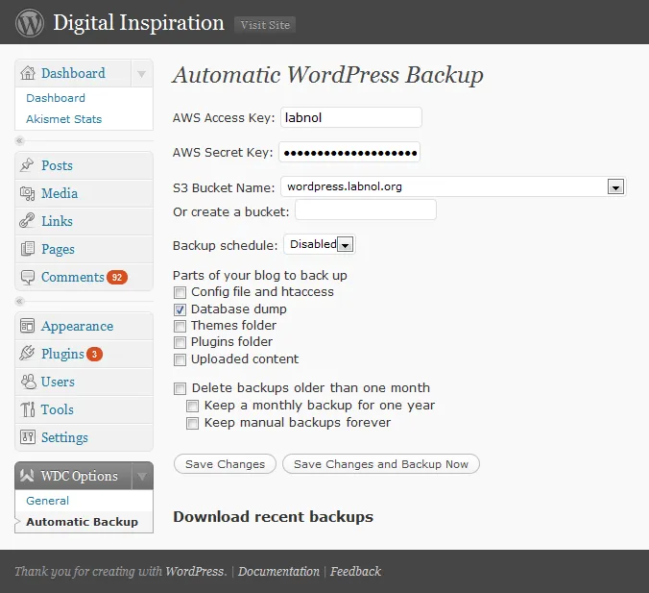The height and width of the screenshot is (593, 649).
Task: Focus the AWS Access Key field
Action: 351,117
